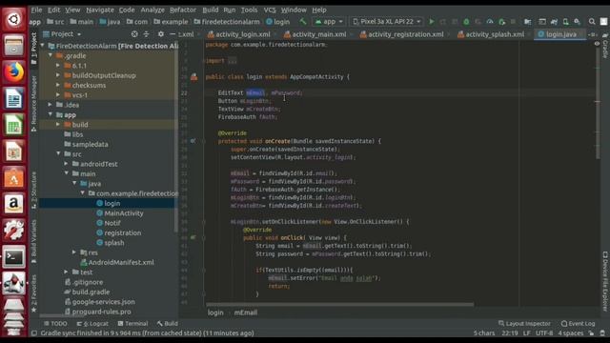610x343 pixels.
Task: Open System Settings from the Ubuntu dock
Action: (13, 230)
